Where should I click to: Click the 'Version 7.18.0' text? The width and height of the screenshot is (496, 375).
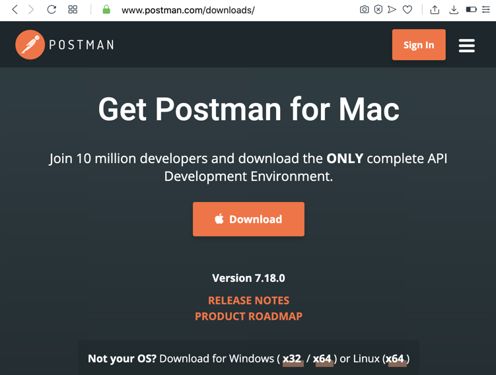(x=248, y=278)
